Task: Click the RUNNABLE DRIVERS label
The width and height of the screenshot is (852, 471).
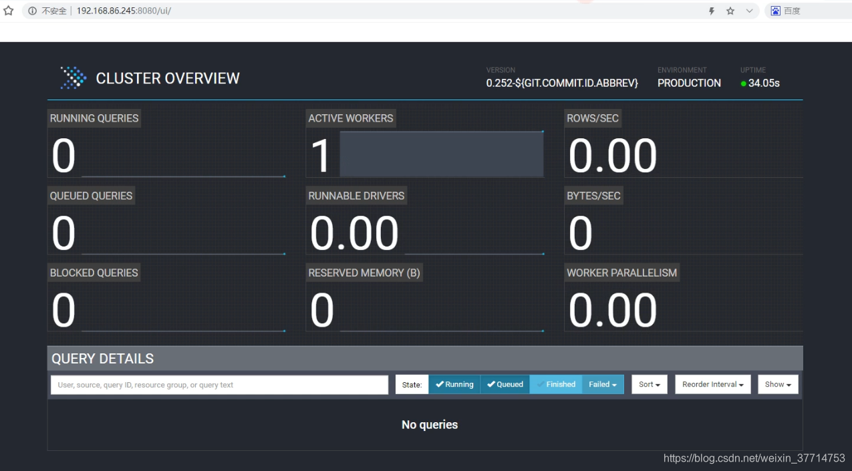Action: coord(356,196)
